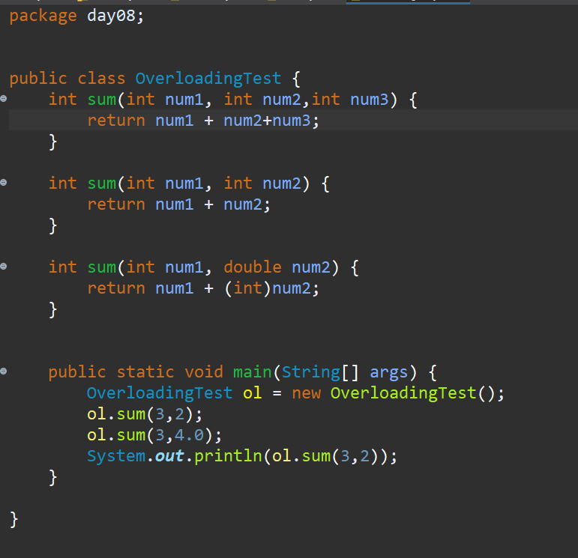Click the 'new' keyword
The image size is (578, 558).
[x=307, y=394]
